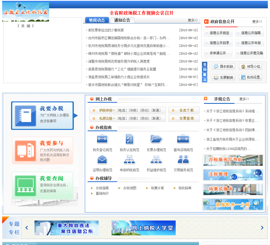Viewport: 270px width, 245px height.
Task: Open 信息公开指南 link
Action: (x=250, y=33)
